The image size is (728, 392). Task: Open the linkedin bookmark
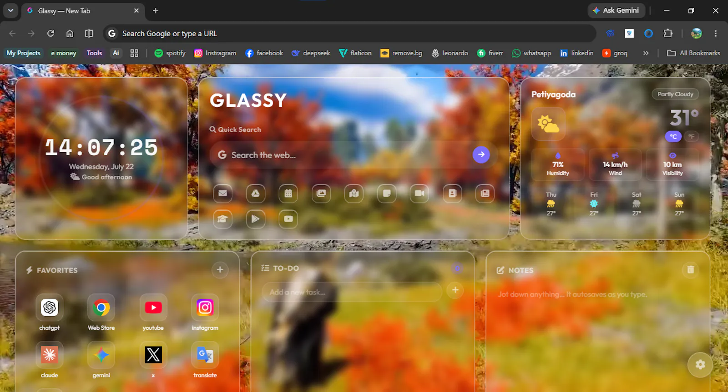tap(576, 53)
